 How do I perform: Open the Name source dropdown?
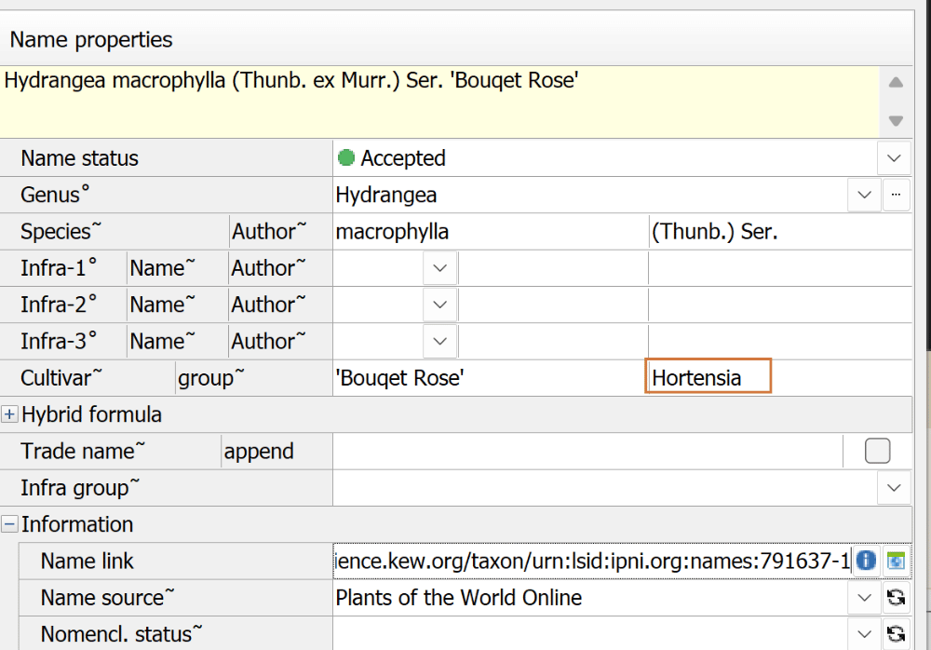point(865,597)
